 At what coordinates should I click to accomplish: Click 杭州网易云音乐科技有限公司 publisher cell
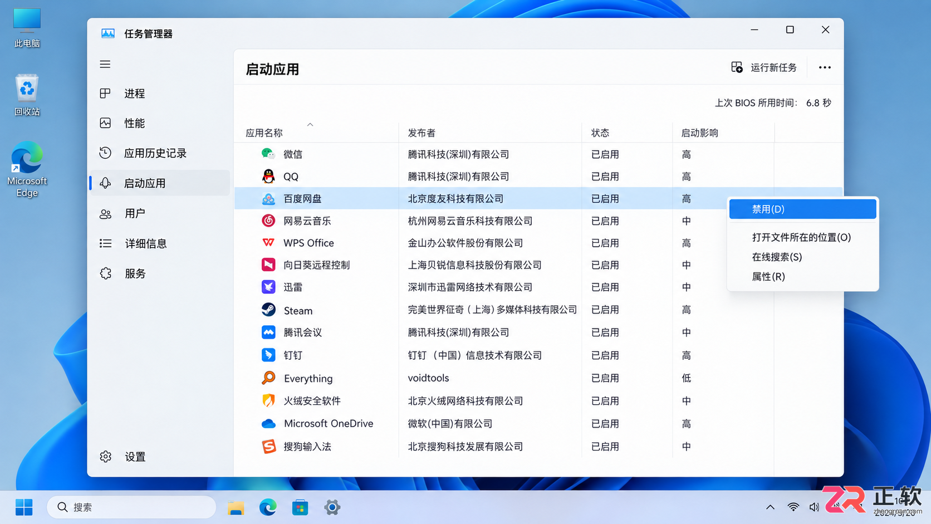(470, 221)
